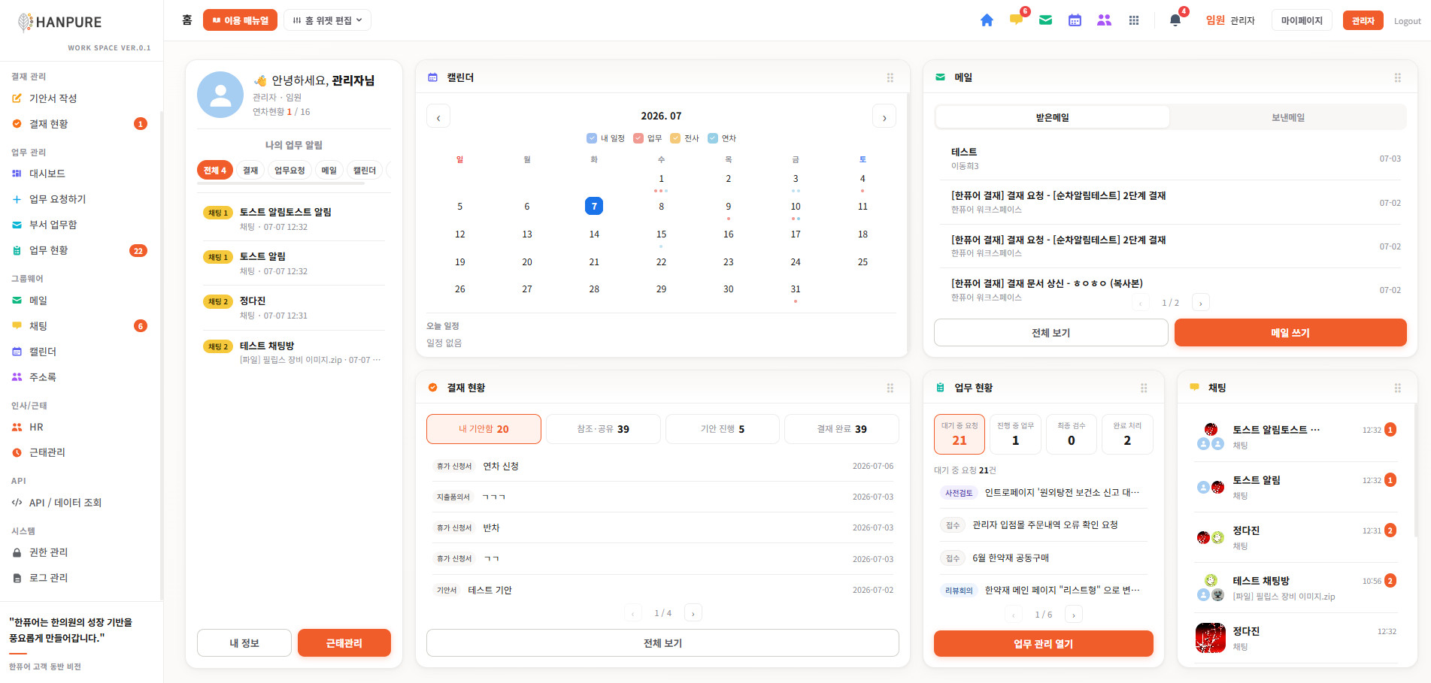Grab the calendar widget drag handle
Screen dimensions: 1431x683
tap(890, 77)
